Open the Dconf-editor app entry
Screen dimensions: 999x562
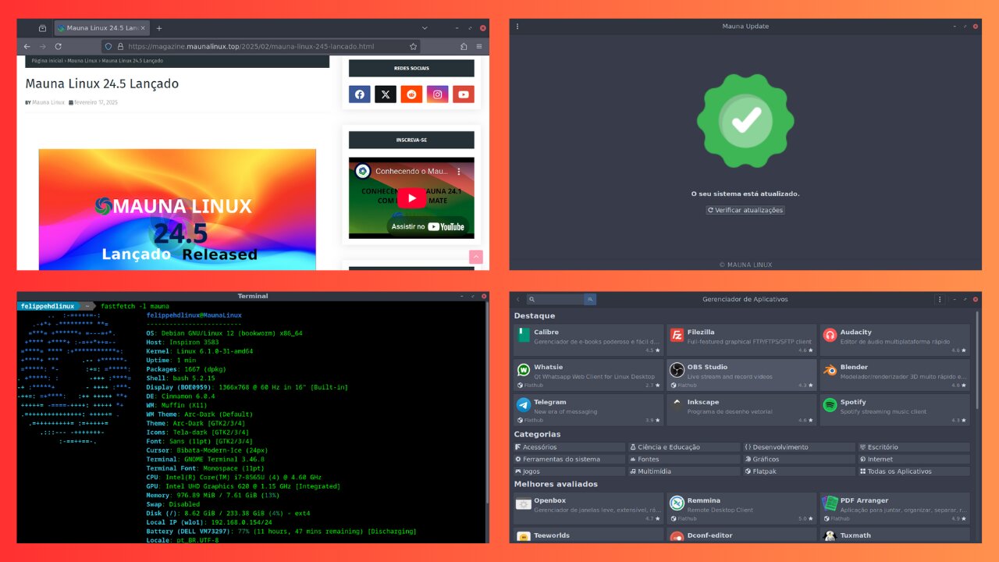point(741,535)
